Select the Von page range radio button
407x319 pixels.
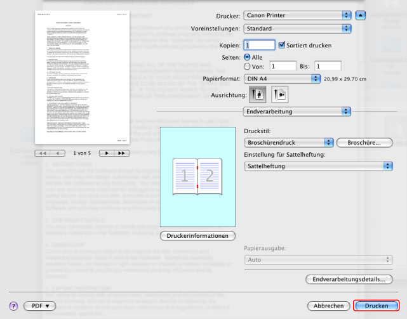pos(248,65)
